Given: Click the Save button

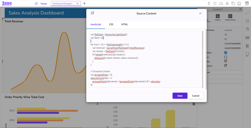Looking at the screenshot, I should (x=180, y=96).
